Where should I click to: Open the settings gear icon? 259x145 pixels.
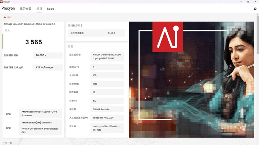pyautogui.click(x=255, y=9)
